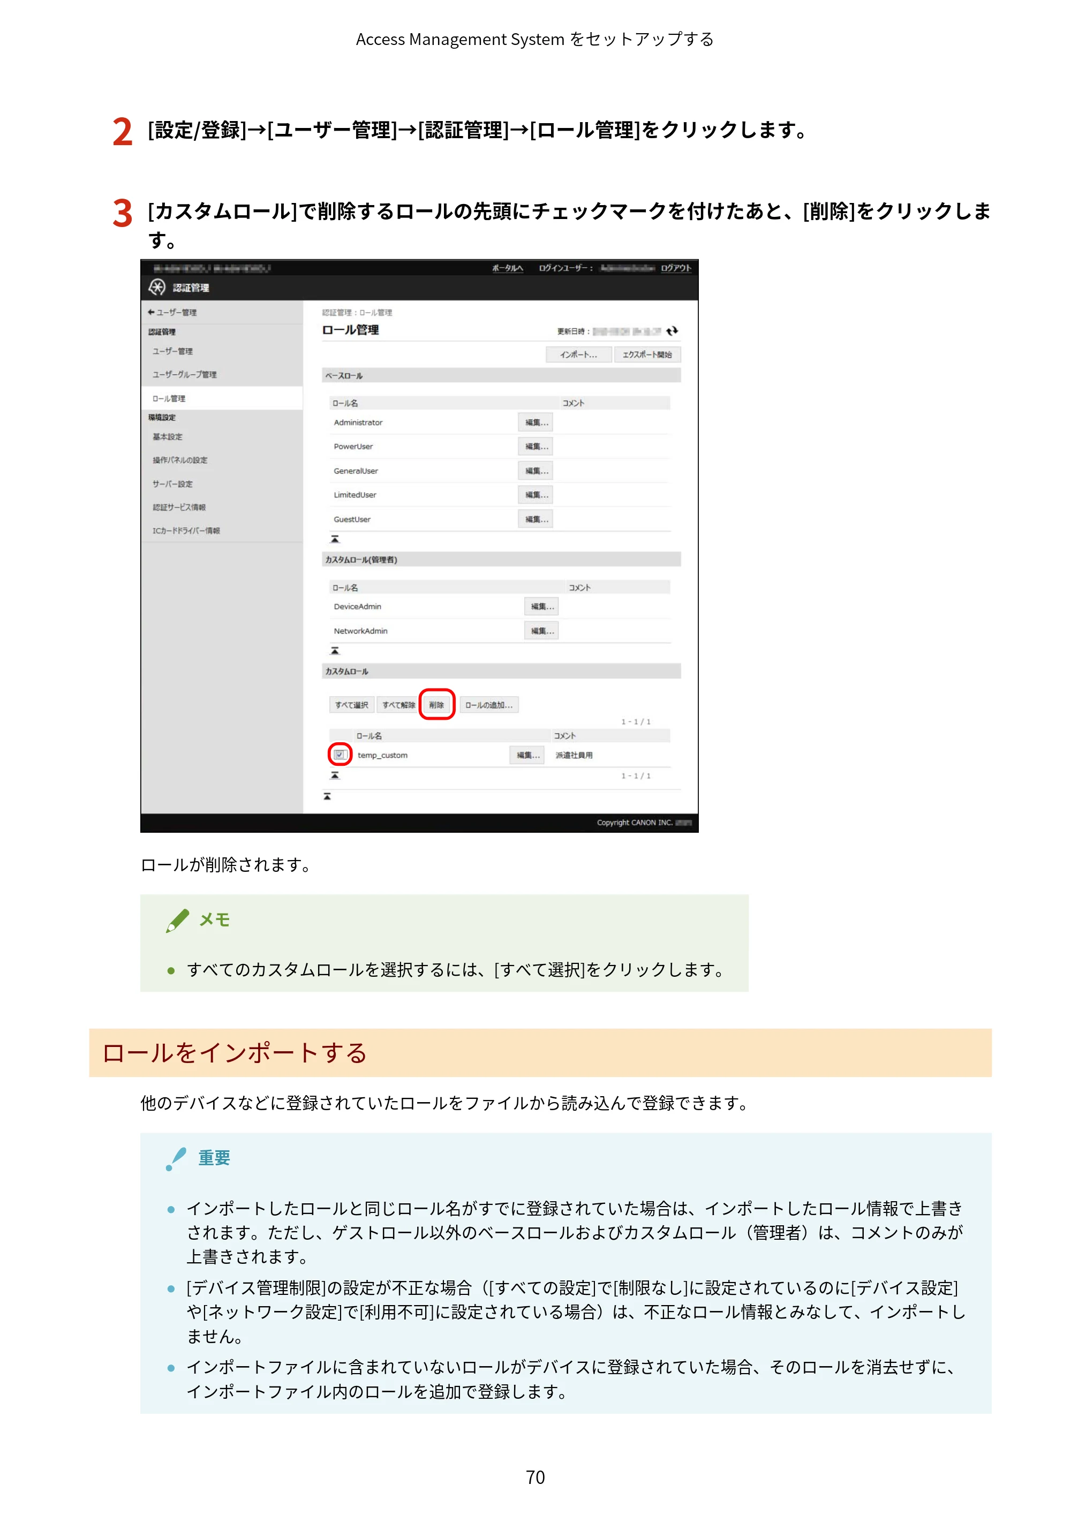Screen dimensions: 1071x1515
Task: Click 編集 for DeviceAdmin role
Action: (x=542, y=606)
